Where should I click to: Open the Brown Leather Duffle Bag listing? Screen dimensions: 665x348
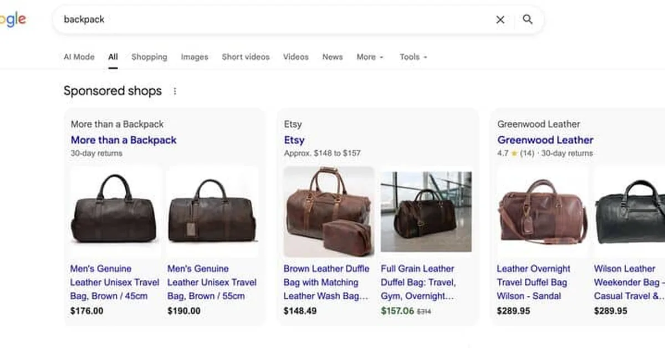click(326, 282)
